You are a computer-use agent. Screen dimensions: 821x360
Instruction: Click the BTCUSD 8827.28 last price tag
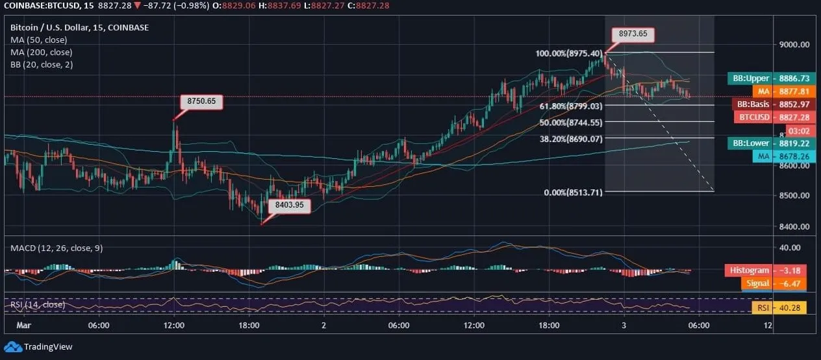pos(771,117)
